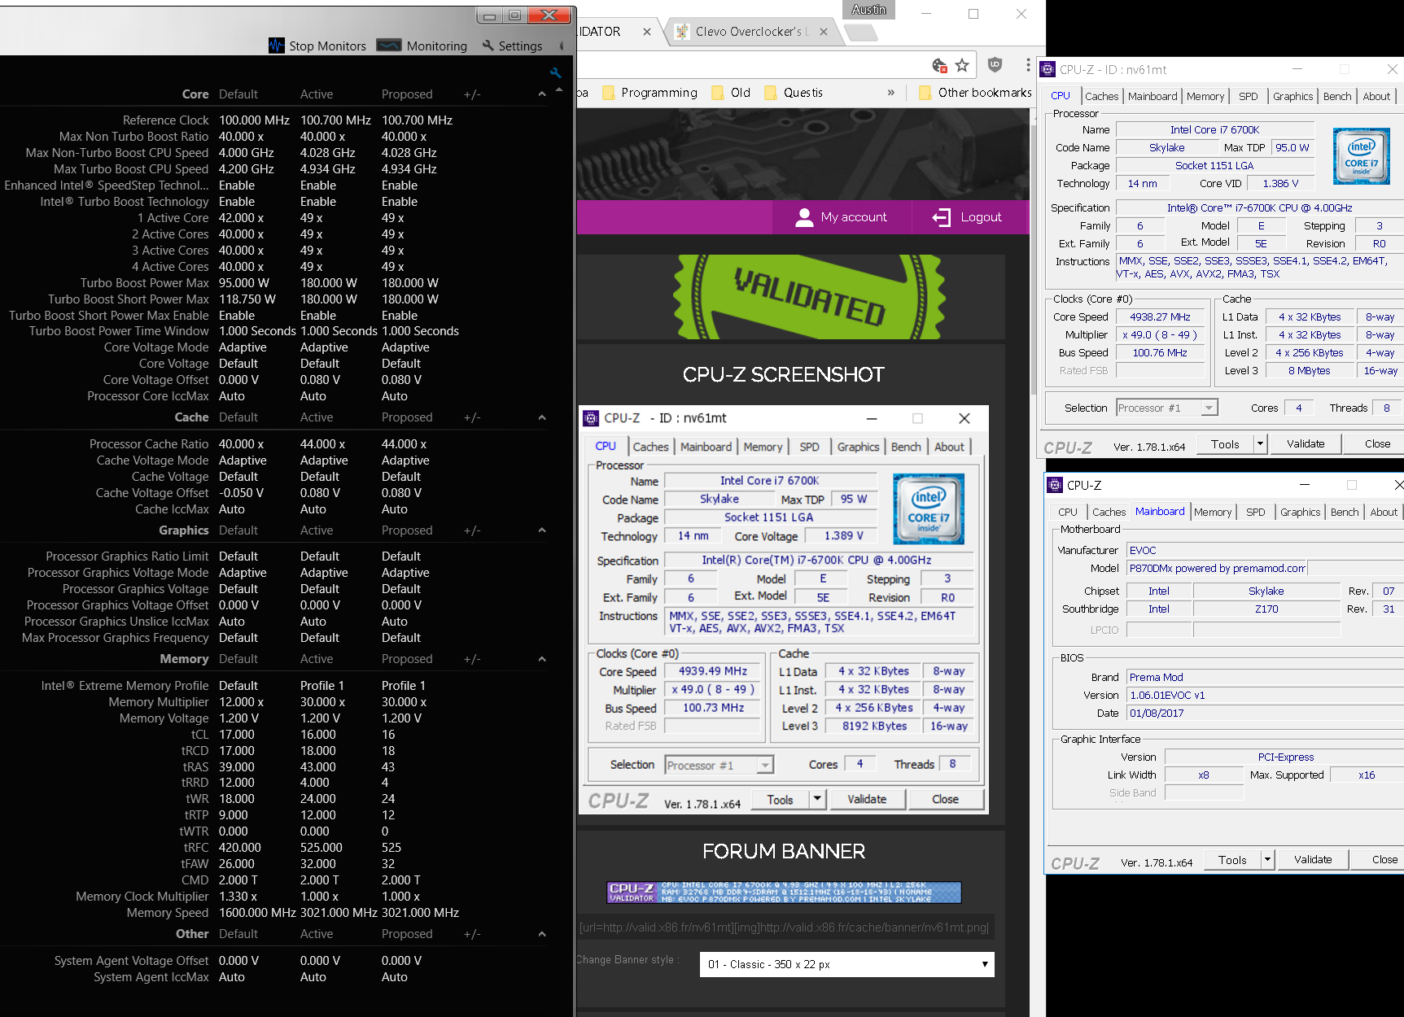Show hidden bookmarks with the double chevron
This screenshot has height=1017, width=1404.
click(891, 93)
